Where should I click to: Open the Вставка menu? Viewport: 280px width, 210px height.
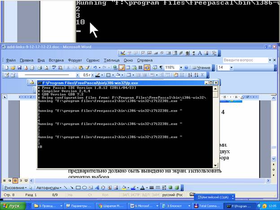click(56, 61)
